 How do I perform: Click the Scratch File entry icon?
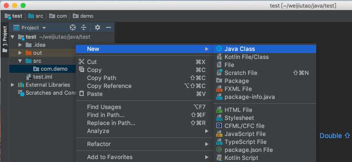point(219,73)
